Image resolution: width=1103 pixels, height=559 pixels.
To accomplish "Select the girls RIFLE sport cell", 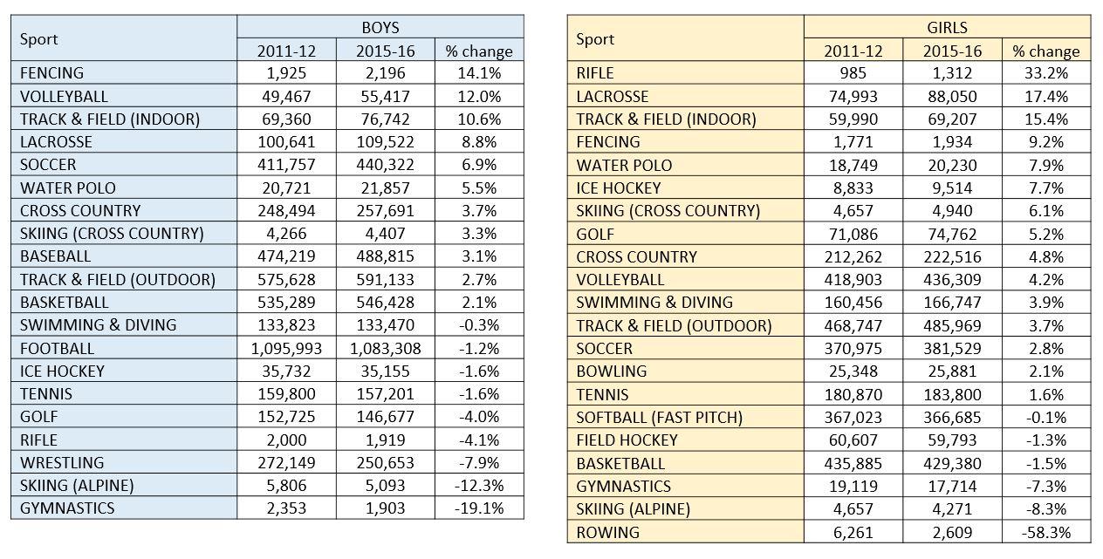I will [x=595, y=73].
